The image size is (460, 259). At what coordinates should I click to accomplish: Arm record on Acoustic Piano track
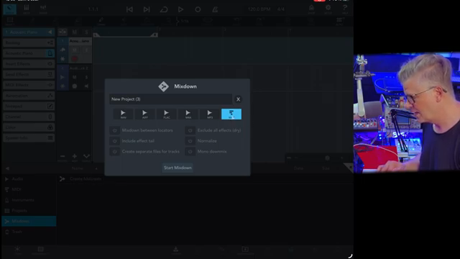point(75,59)
